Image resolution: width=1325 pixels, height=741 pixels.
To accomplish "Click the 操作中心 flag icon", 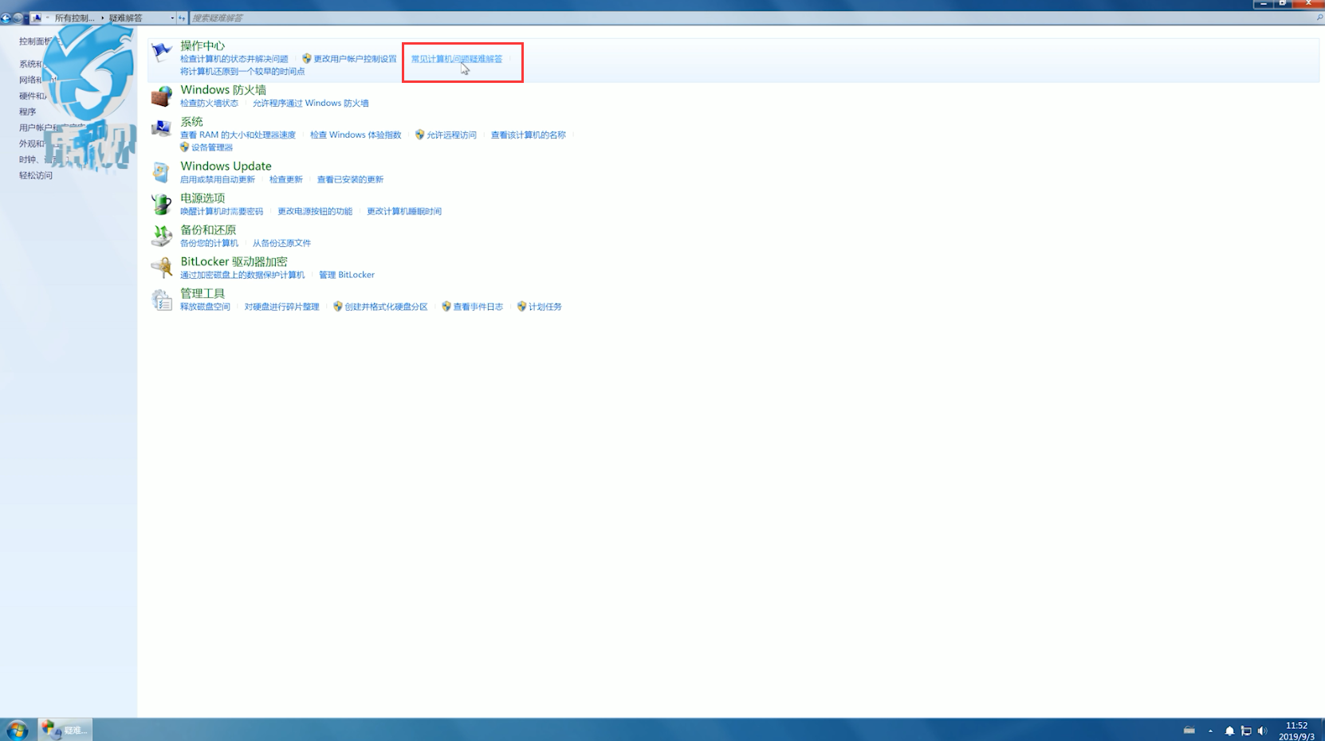I will pos(162,53).
